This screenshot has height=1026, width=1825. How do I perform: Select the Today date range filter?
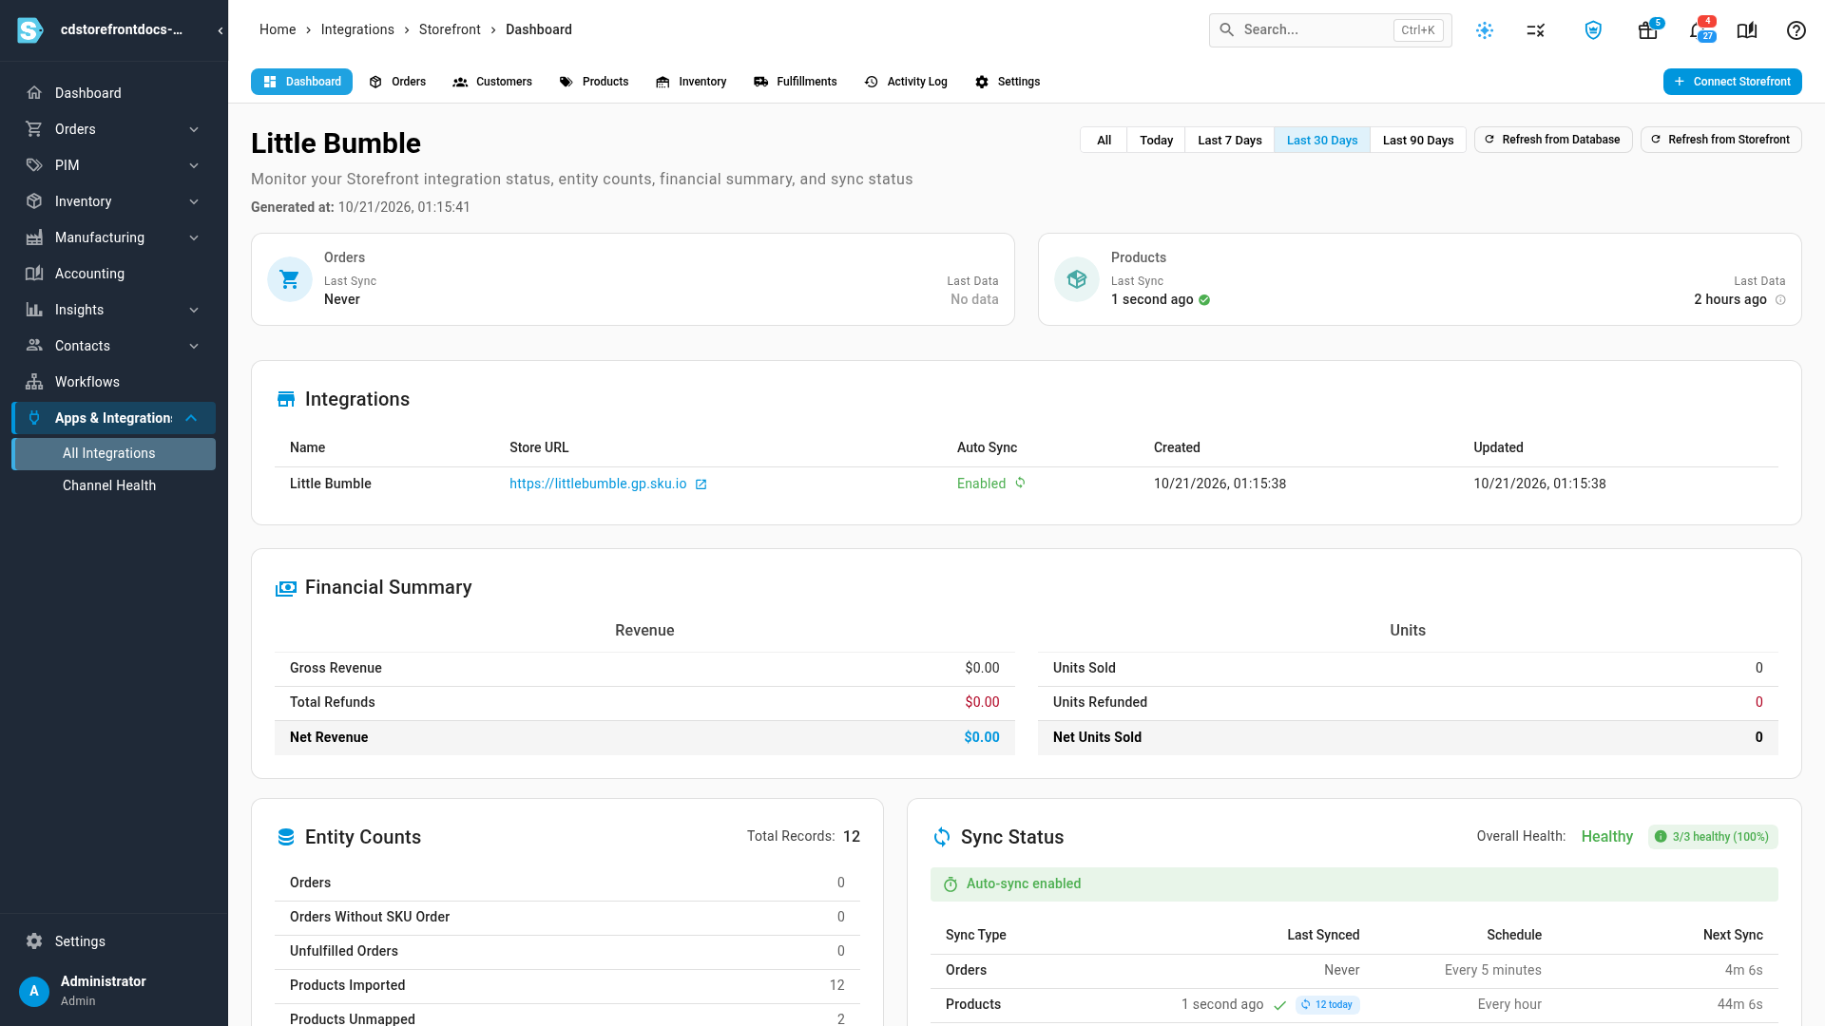pos(1156,140)
